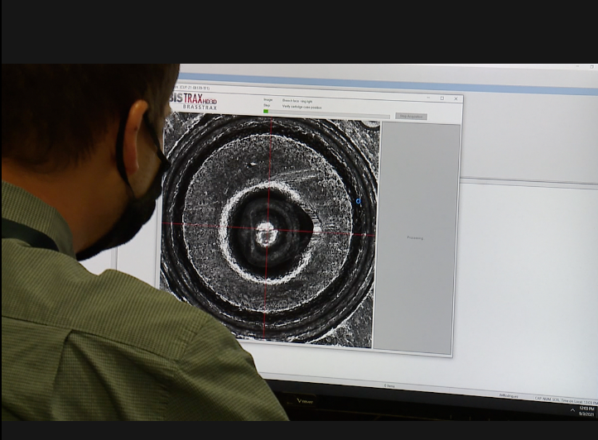Open the taskbar clock showing 12:03 PM

588,408
